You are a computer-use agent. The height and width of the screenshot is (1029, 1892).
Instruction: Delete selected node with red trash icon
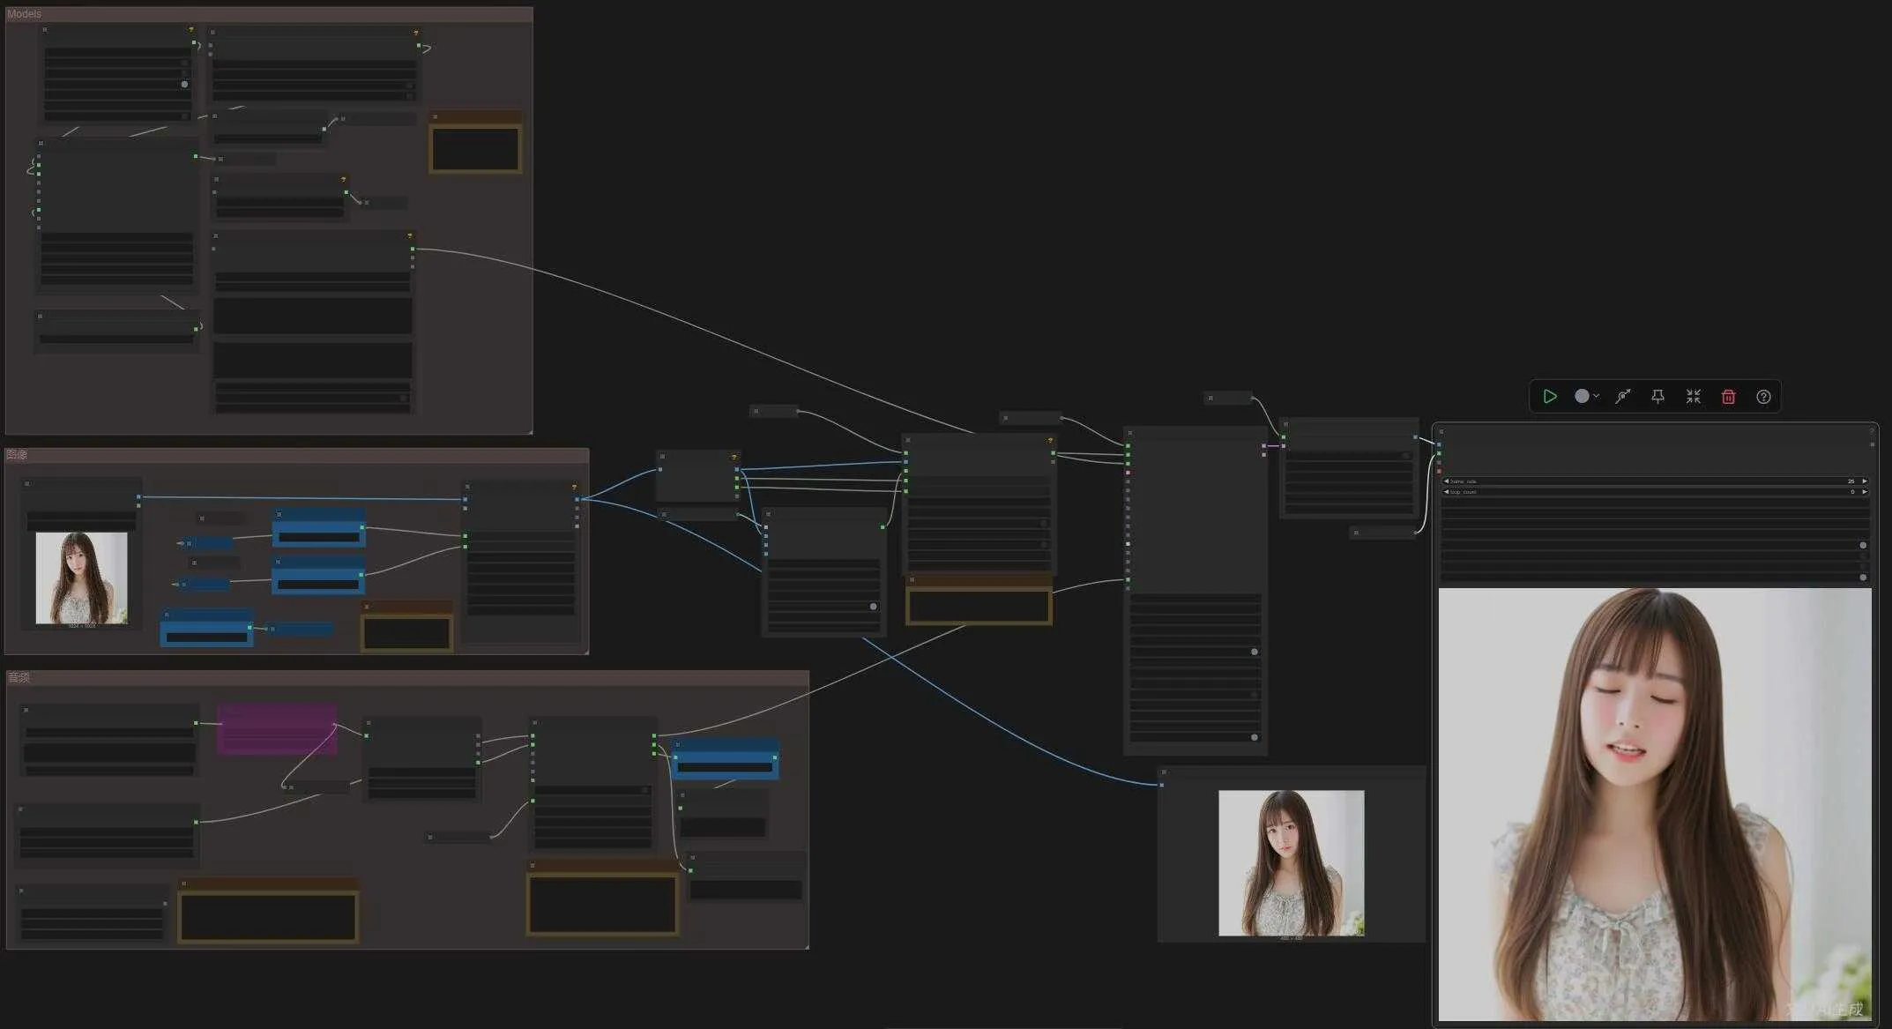[1728, 397]
